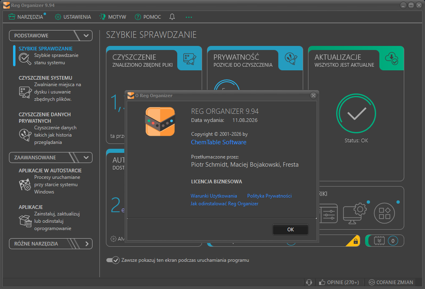Click the autostart checkered flag icon
Image resolution: width=425 pixels, height=289 pixels.
(25, 185)
